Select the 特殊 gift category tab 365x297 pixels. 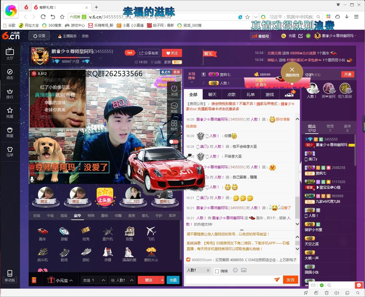91,216
